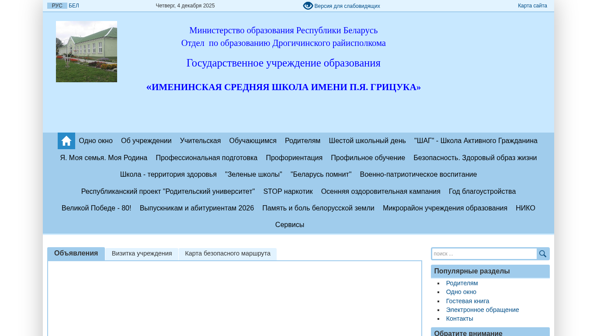This screenshot has width=597, height=336.
Task: Click the date Четверг, 4 декабря 2025
Action: tap(185, 6)
